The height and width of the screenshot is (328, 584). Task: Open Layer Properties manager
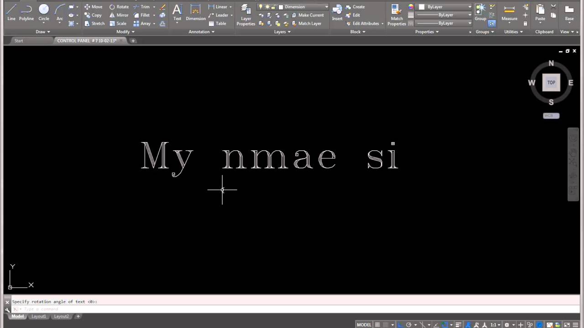point(246,15)
